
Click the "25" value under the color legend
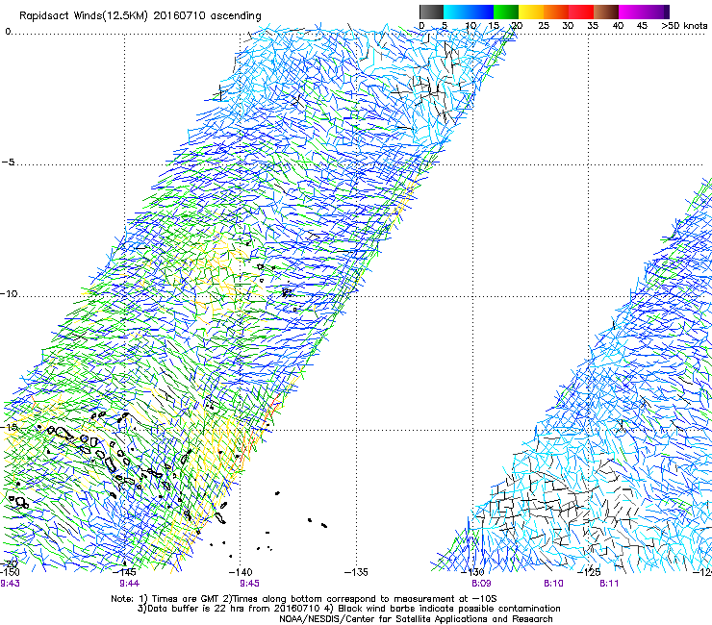pos(544,26)
